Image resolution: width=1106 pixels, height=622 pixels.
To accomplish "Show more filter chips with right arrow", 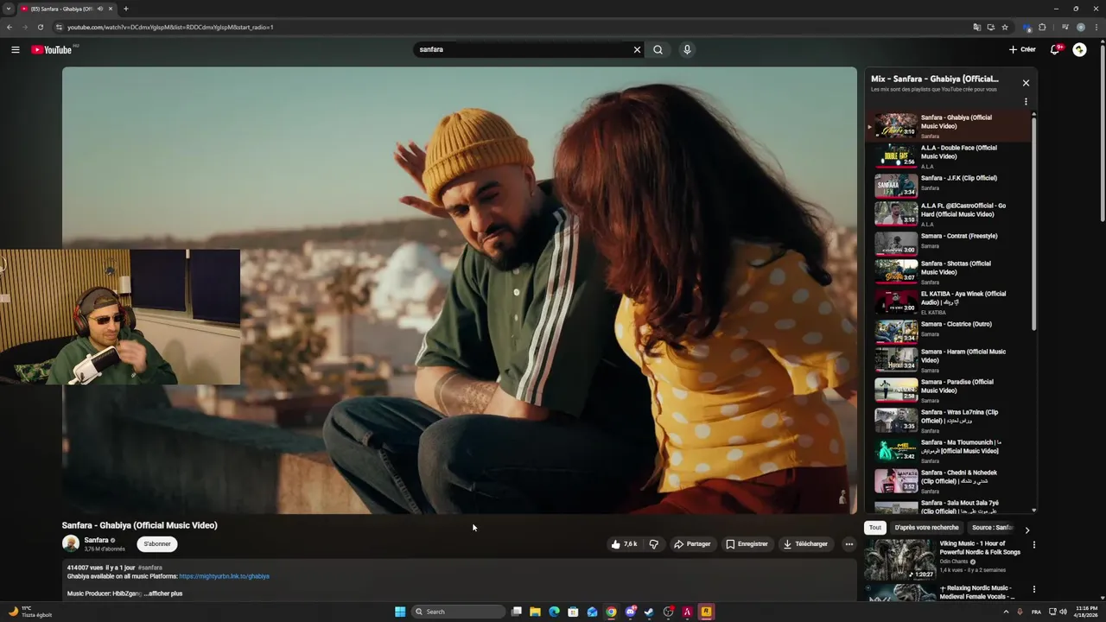I will (x=1027, y=530).
